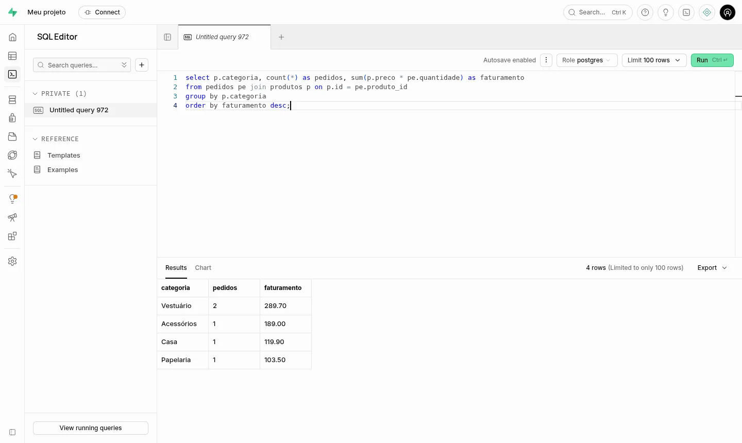742x443 pixels.
Task: Open the Export dropdown
Action: [712, 268]
